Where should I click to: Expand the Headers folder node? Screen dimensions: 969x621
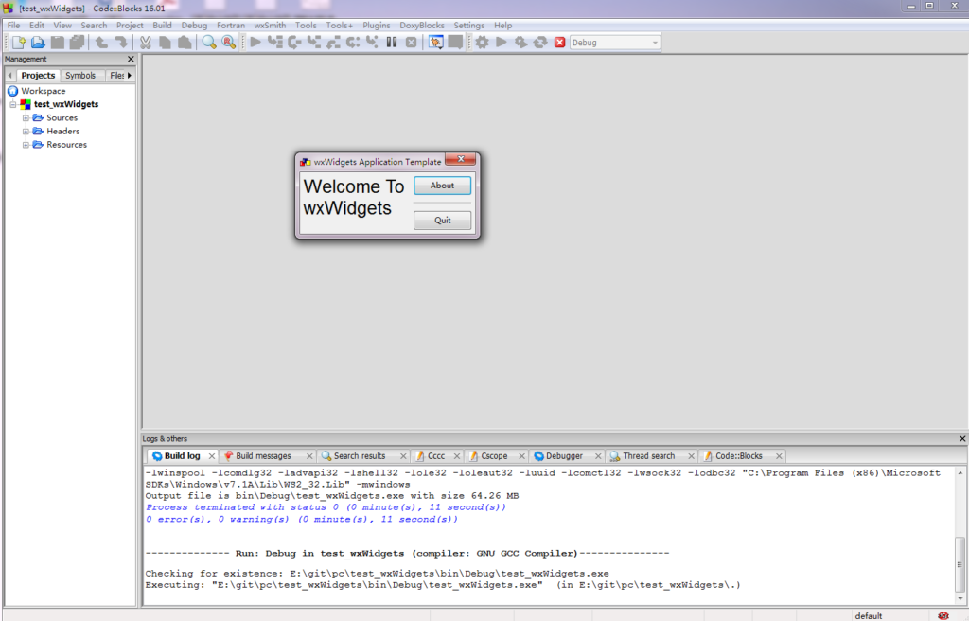point(26,132)
